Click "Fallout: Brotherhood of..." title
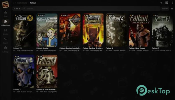Screen dimensions: 175x100 click(70, 48)
